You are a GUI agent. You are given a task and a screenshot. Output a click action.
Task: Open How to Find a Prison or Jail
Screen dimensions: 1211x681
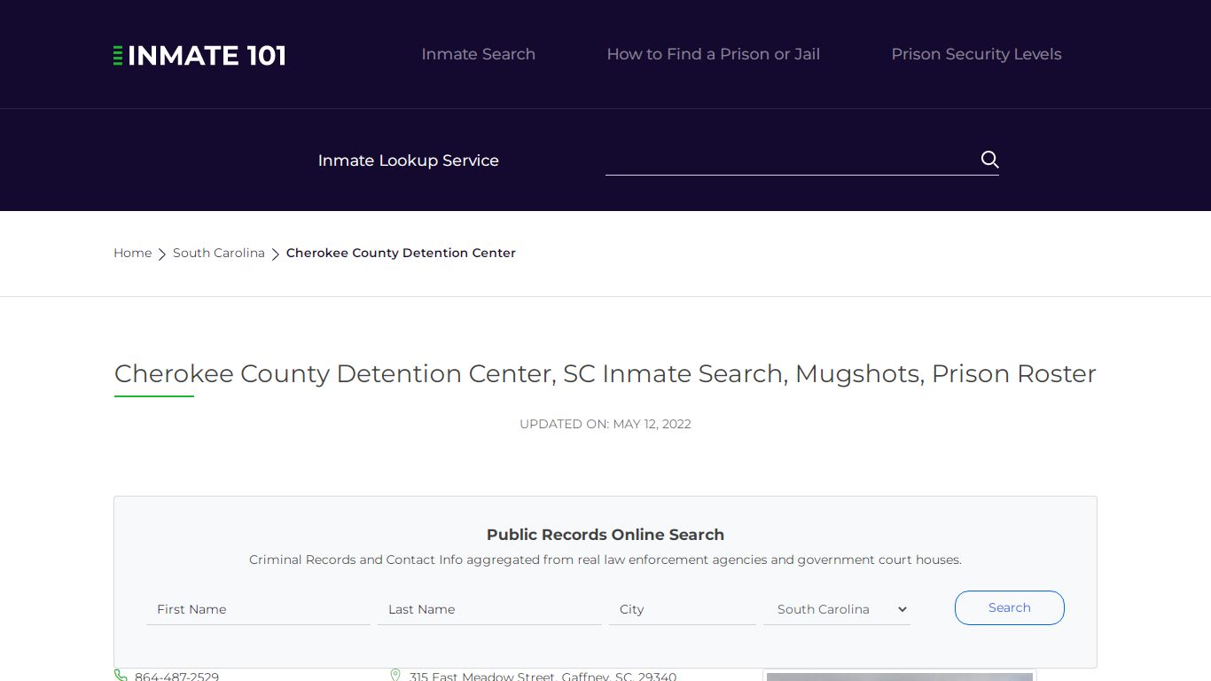point(713,54)
